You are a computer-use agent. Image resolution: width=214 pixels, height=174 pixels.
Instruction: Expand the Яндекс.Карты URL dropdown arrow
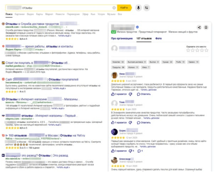click(x=44, y=49)
